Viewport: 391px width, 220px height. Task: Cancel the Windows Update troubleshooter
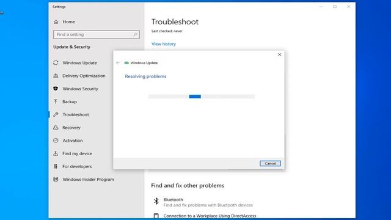point(270,164)
